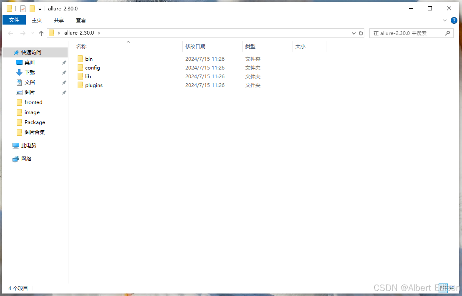Expand the chevron after allure-2.30.0 in path

tap(99, 33)
